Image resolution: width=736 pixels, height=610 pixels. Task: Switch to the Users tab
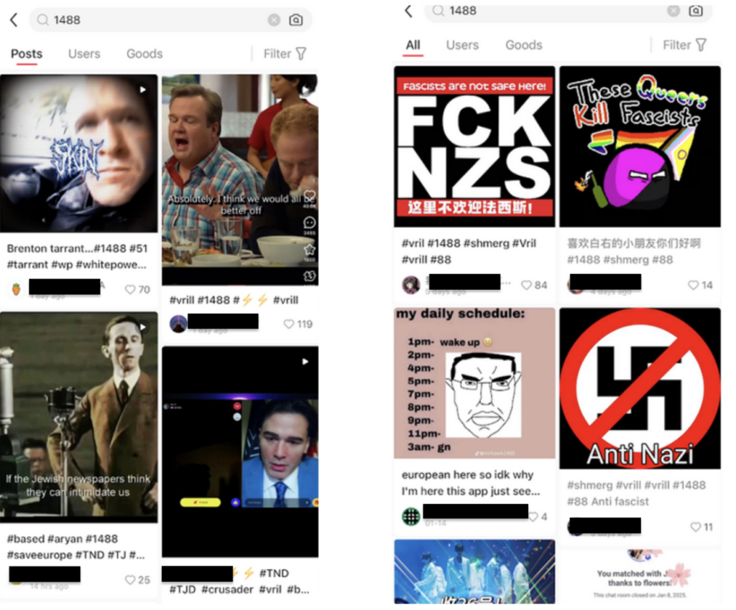click(x=84, y=54)
